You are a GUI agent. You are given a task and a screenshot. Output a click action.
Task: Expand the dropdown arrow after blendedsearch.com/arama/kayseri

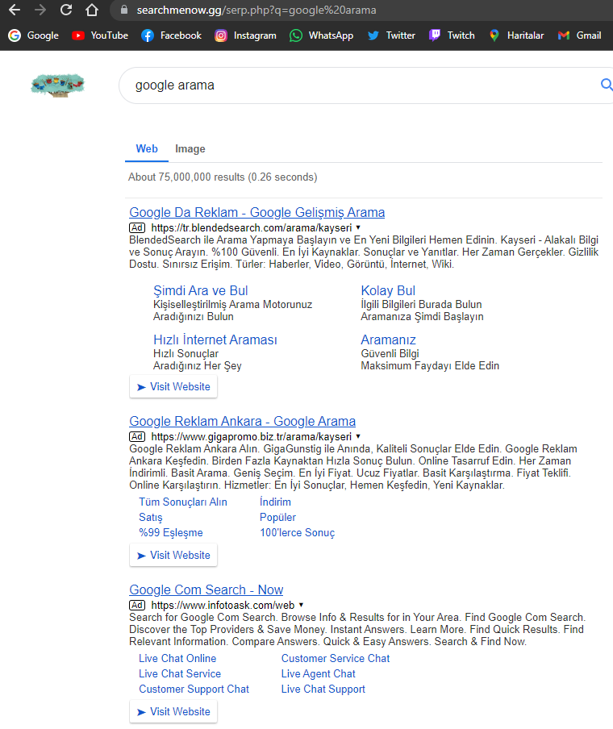[358, 227]
